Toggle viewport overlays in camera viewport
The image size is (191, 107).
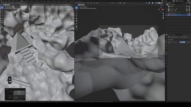click(153, 3)
